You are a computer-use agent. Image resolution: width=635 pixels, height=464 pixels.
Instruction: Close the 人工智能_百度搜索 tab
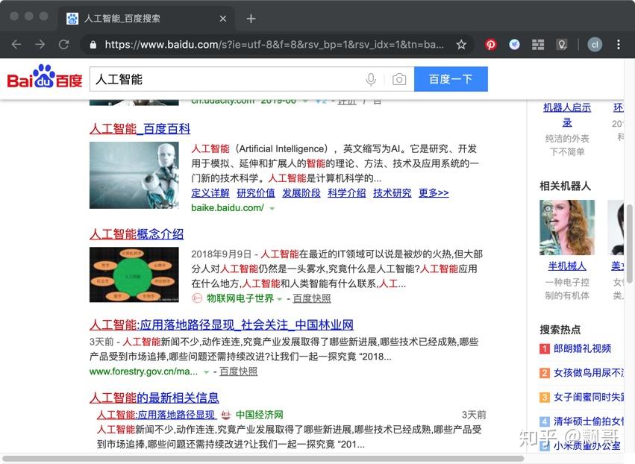tap(223, 19)
